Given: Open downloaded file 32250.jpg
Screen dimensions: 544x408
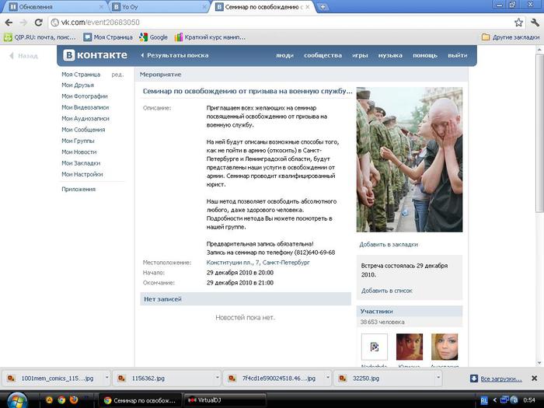Looking at the screenshot, I should click(385, 378).
